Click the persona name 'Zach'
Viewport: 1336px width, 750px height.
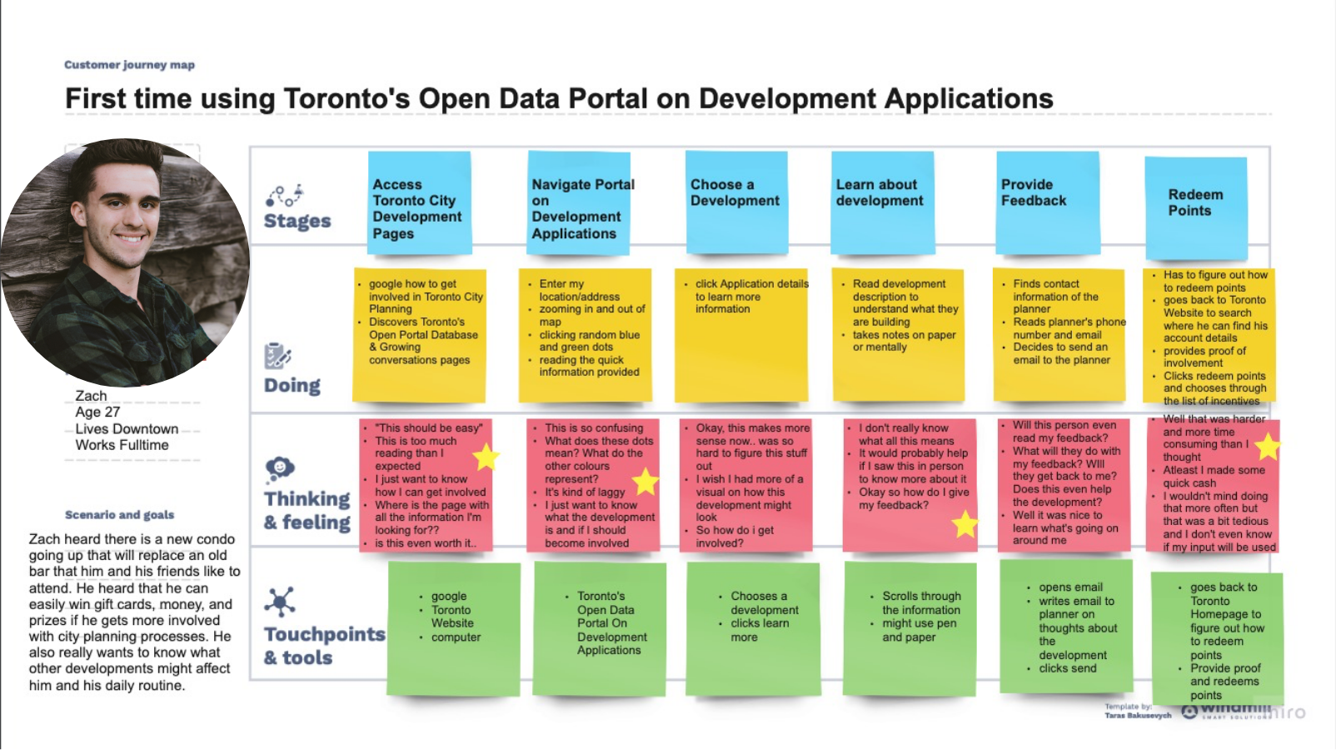point(91,396)
